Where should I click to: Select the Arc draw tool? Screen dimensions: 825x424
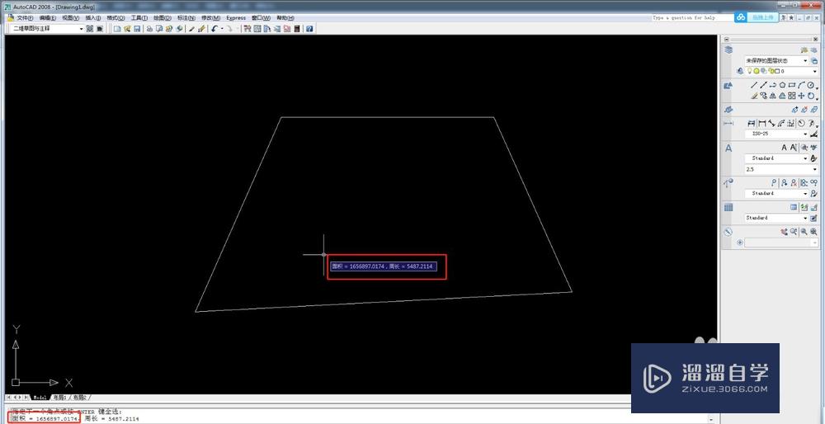[x=801, y=85]
